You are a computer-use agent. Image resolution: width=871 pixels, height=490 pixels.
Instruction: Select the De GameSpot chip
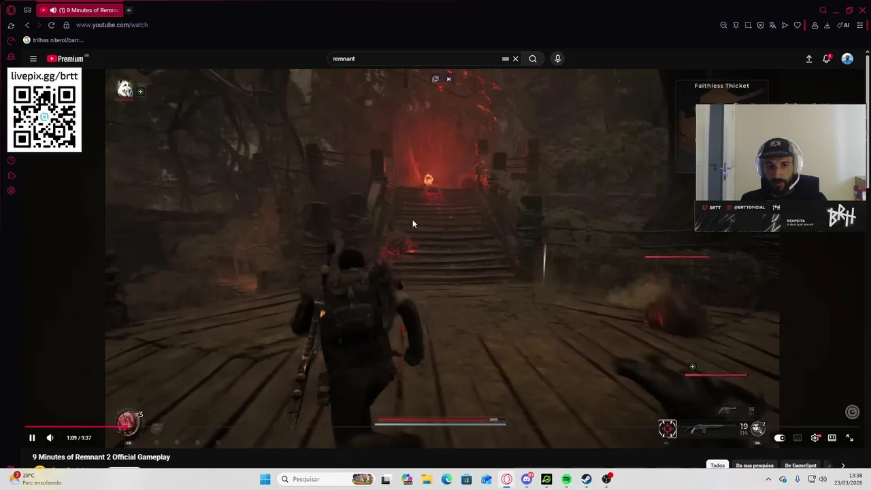(800, 465)
